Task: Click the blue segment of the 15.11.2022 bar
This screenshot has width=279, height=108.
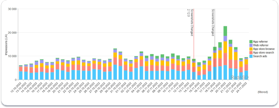Action: [199, 77]
